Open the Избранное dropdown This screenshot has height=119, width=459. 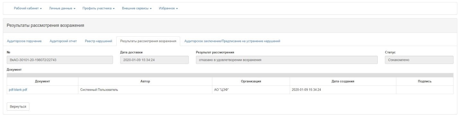168,8
